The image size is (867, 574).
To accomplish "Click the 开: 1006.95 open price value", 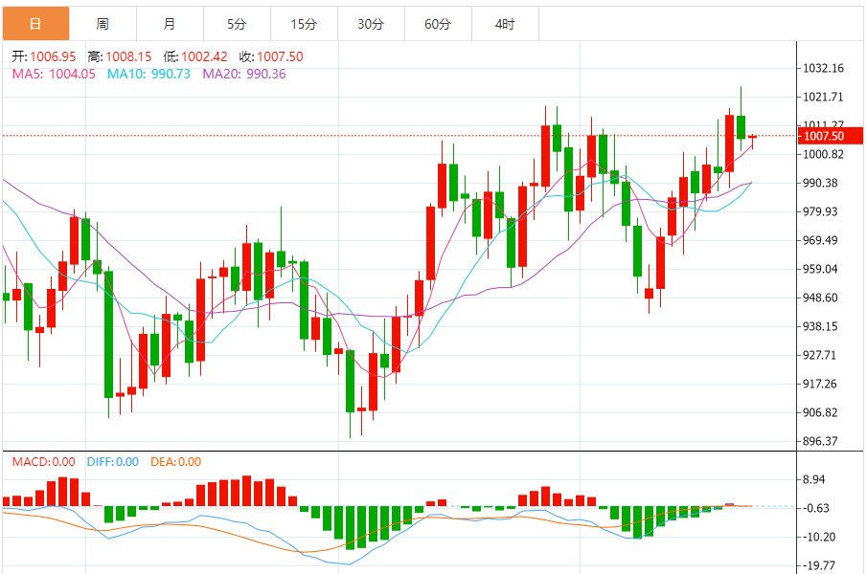I will point(44,56).
